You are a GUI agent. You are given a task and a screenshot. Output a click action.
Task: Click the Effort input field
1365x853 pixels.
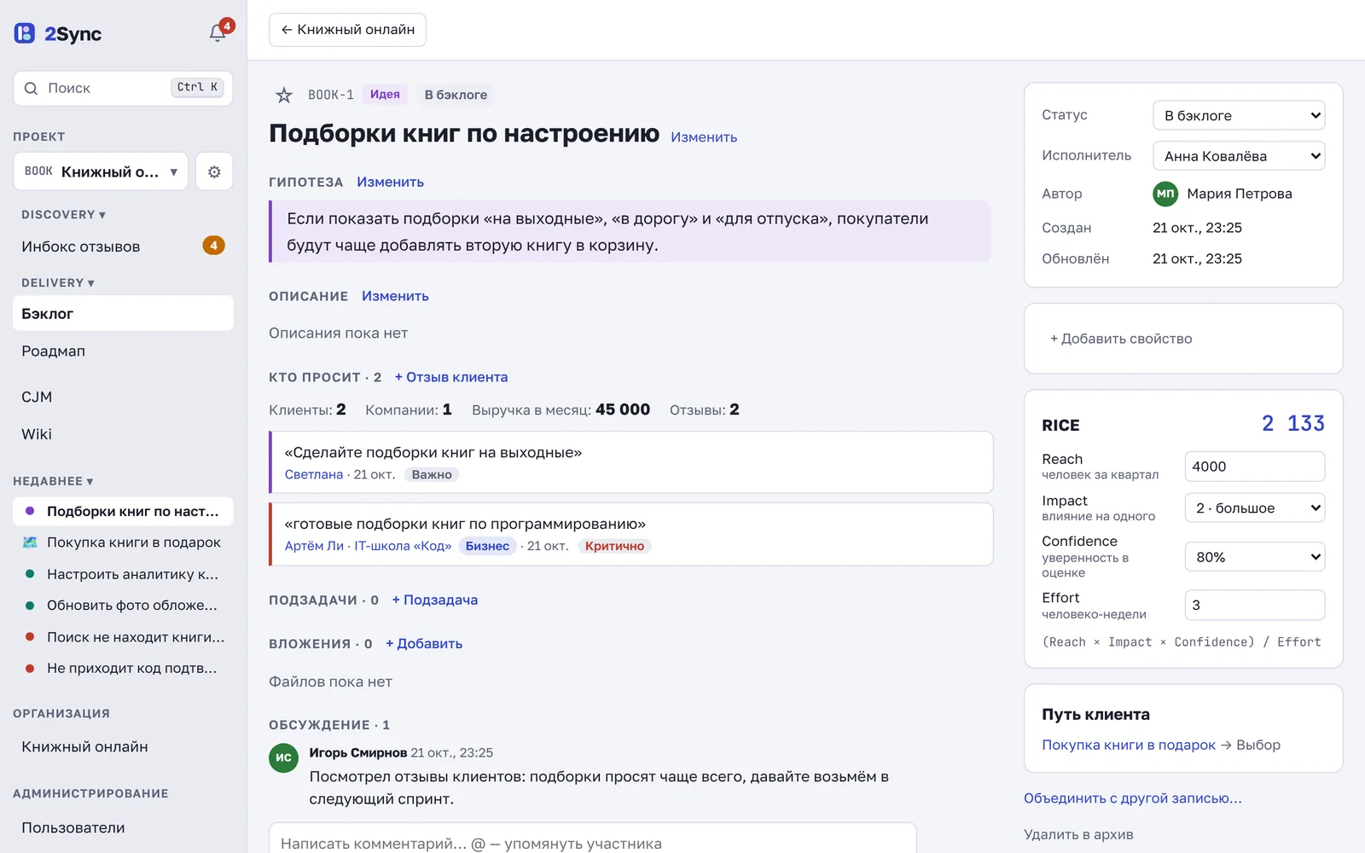click(x=1255, y=605)
